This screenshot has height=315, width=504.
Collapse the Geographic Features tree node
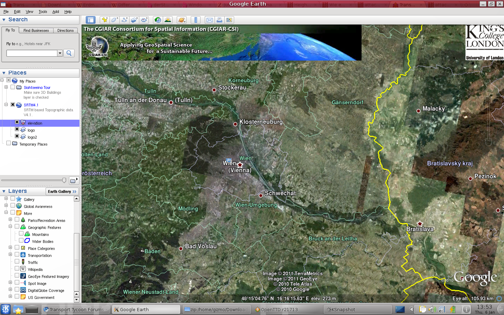pos(10,226)
